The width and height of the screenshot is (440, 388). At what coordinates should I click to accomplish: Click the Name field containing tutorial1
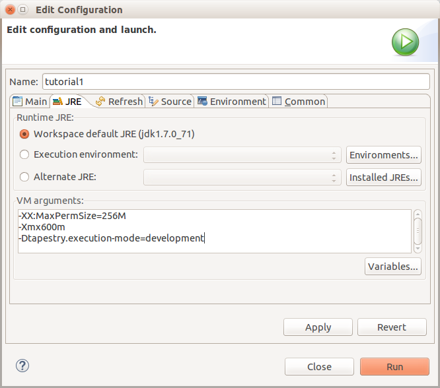[x=236, y=81]
